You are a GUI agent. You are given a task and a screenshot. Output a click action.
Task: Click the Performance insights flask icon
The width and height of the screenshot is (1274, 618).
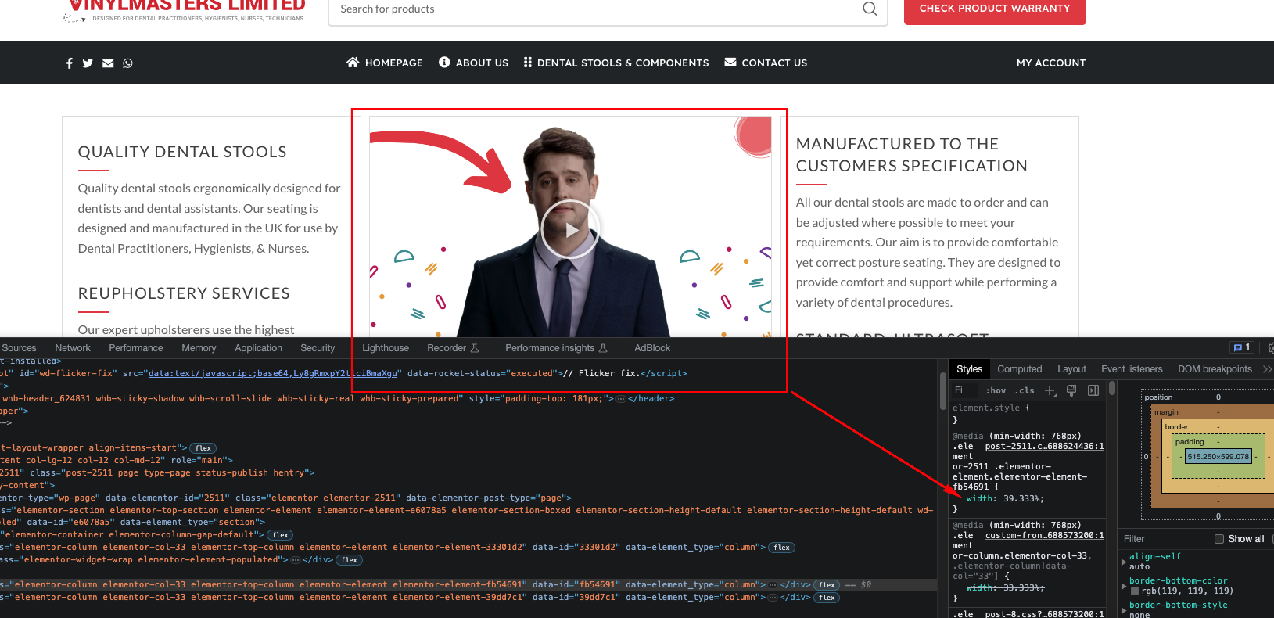(x=603, y=348)
